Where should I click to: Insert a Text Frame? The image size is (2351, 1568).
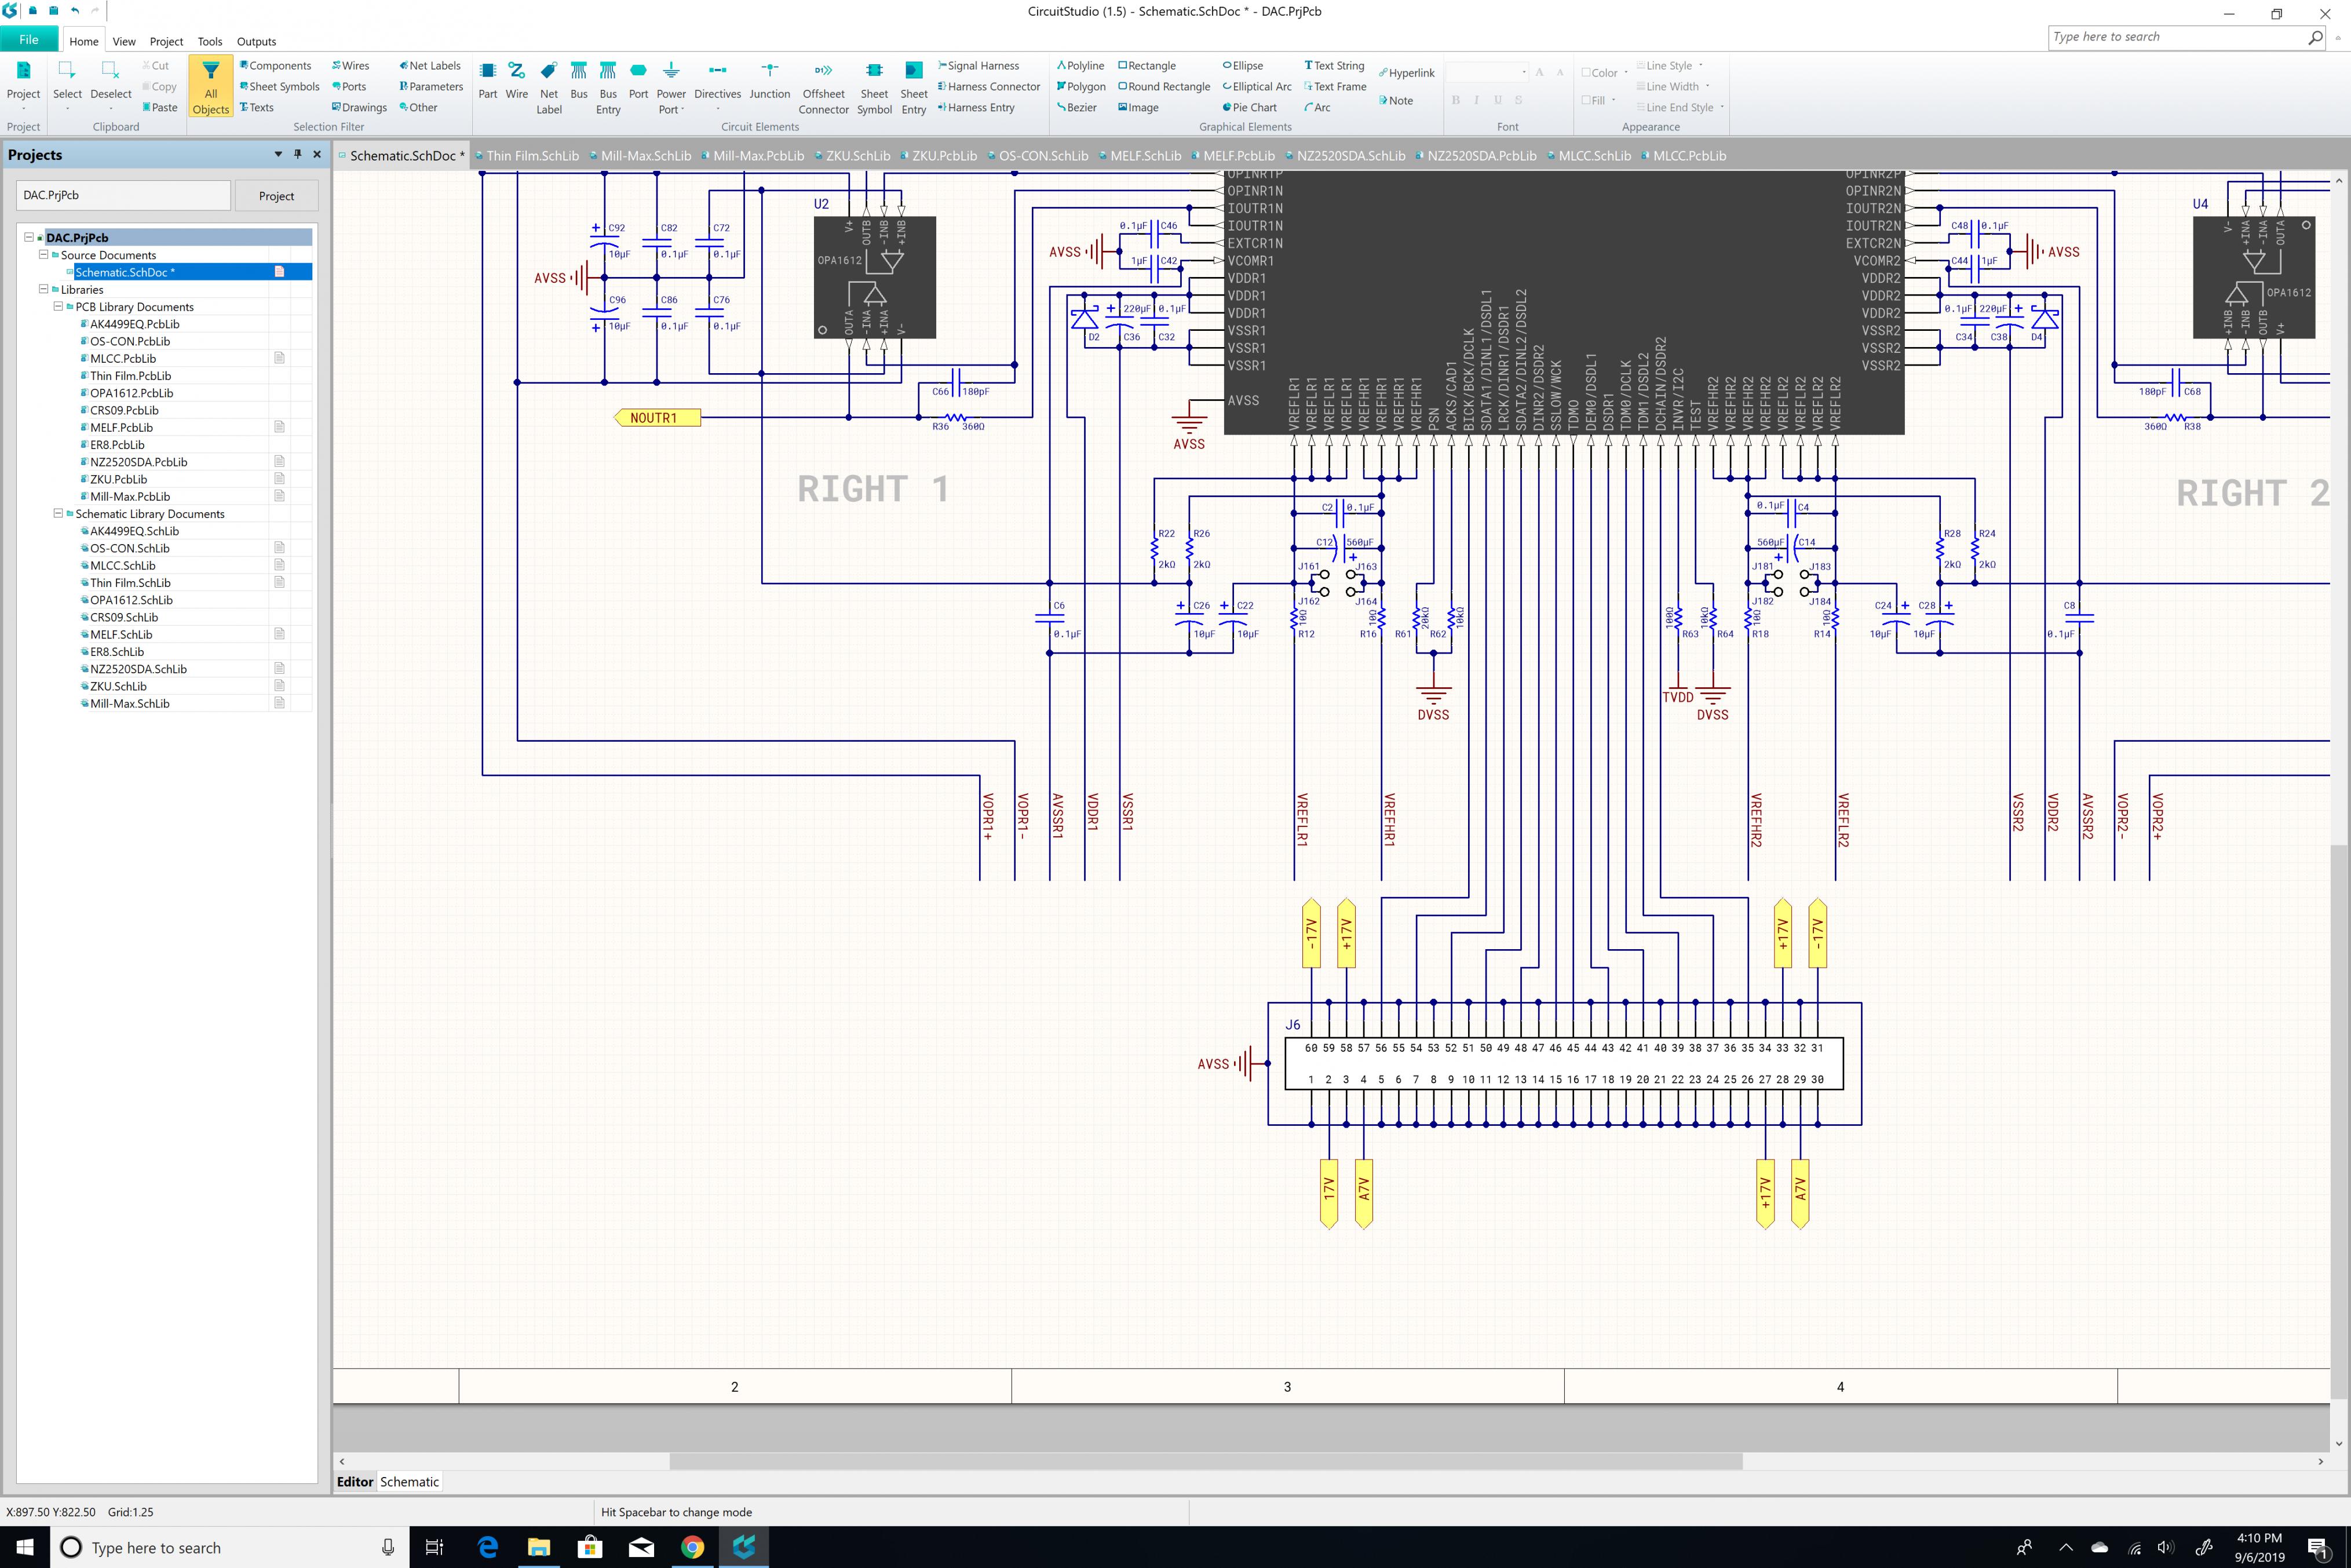[x=1334, y=87]
